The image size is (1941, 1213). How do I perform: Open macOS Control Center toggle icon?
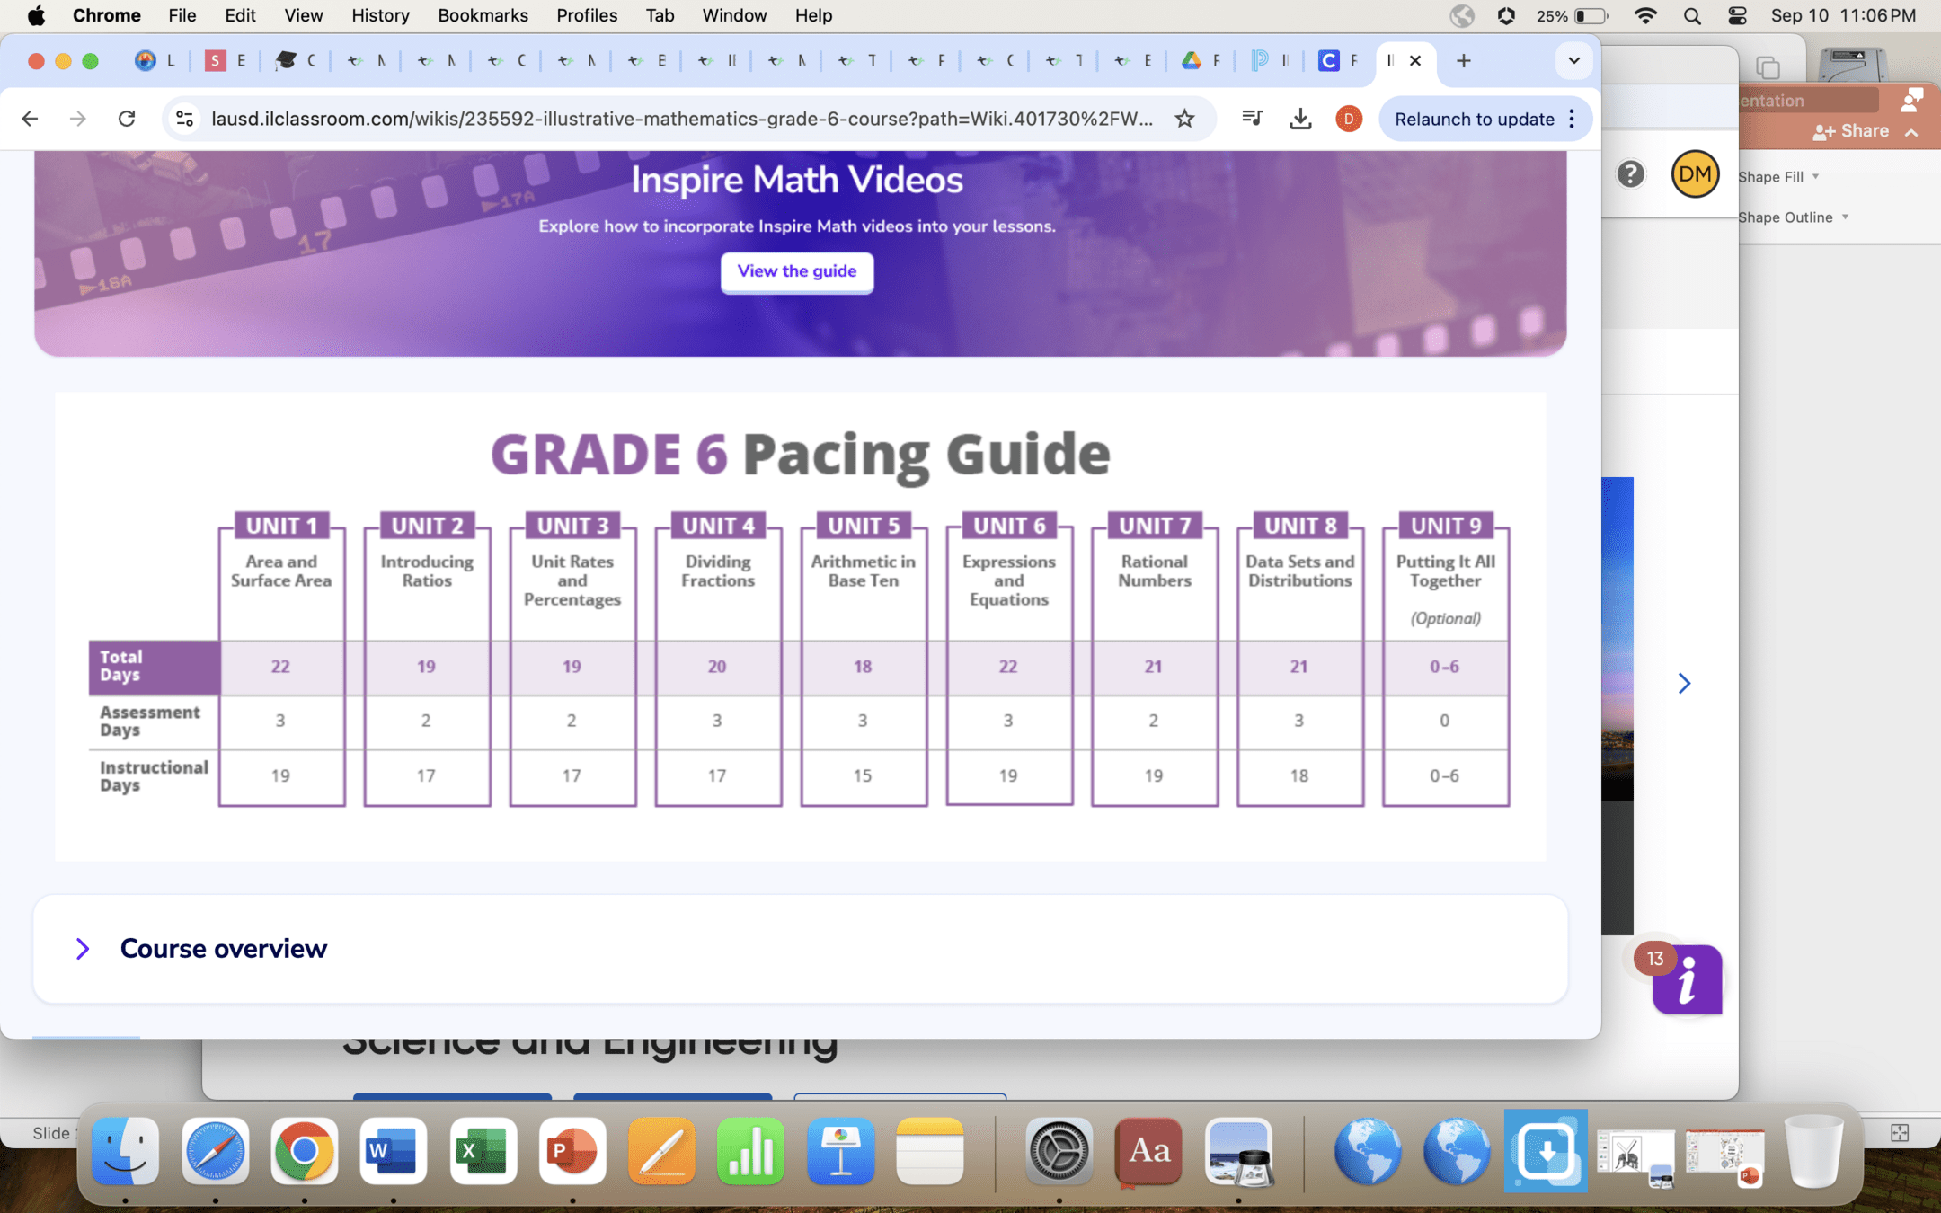point(1737,16)
